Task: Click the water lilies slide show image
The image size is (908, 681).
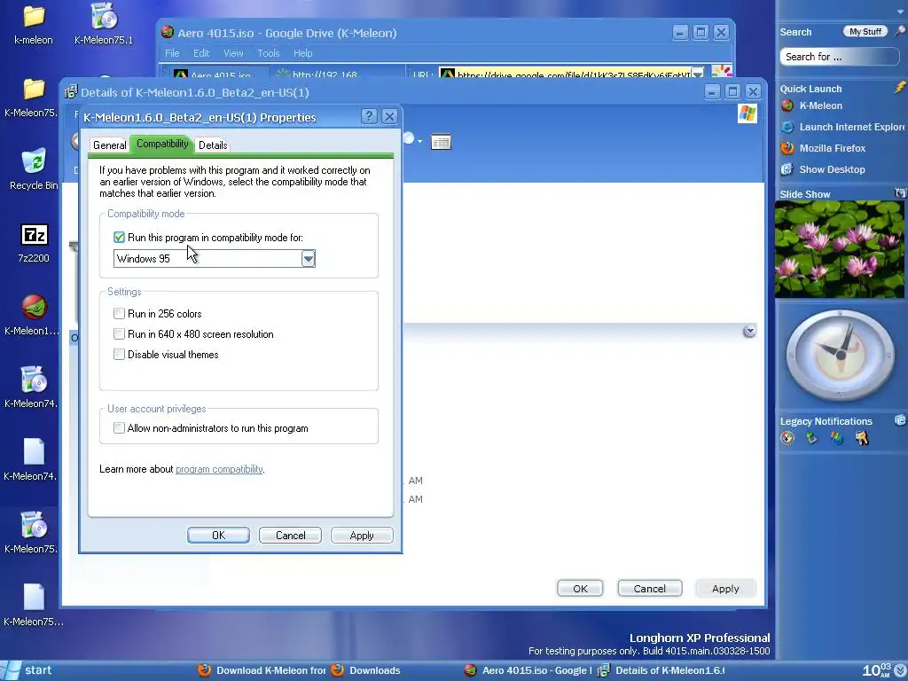Action: [x=840, y=249]
